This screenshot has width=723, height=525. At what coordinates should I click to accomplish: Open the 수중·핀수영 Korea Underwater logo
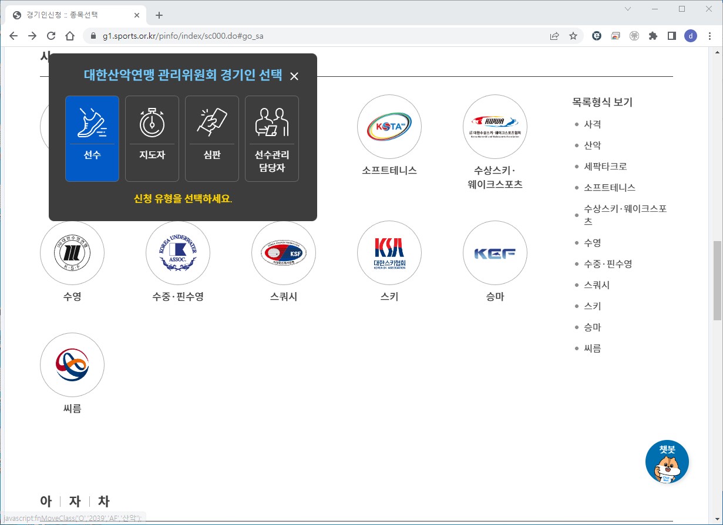tap(178, 253)
